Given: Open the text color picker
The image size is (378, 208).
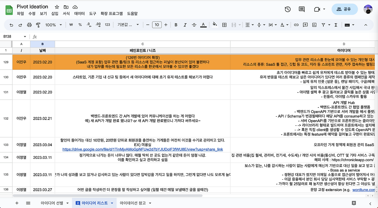Looking at the screenshot, I should (x=203, y=25).
